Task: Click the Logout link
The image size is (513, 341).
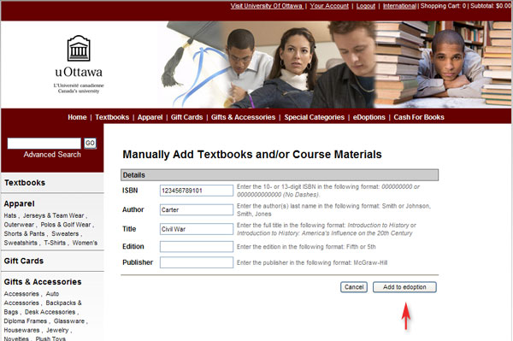Action: tap(366, 6)
